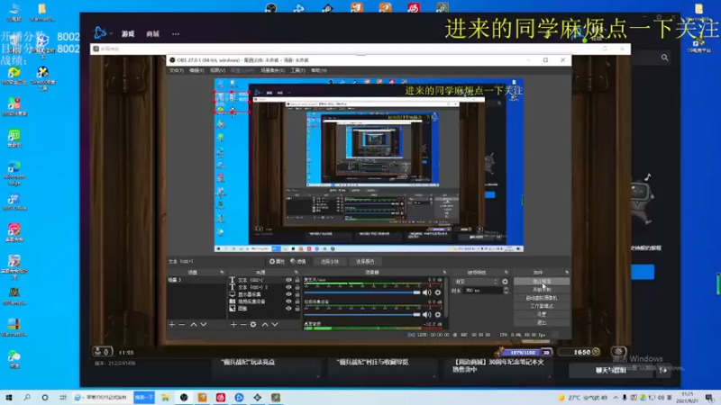Open transition properties via the gear beside the transition dropdown

click(x=506, y=282)
